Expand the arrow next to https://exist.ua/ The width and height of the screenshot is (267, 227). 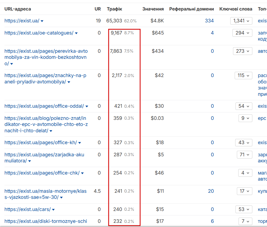pyautogui.click(x=42, y=21)
